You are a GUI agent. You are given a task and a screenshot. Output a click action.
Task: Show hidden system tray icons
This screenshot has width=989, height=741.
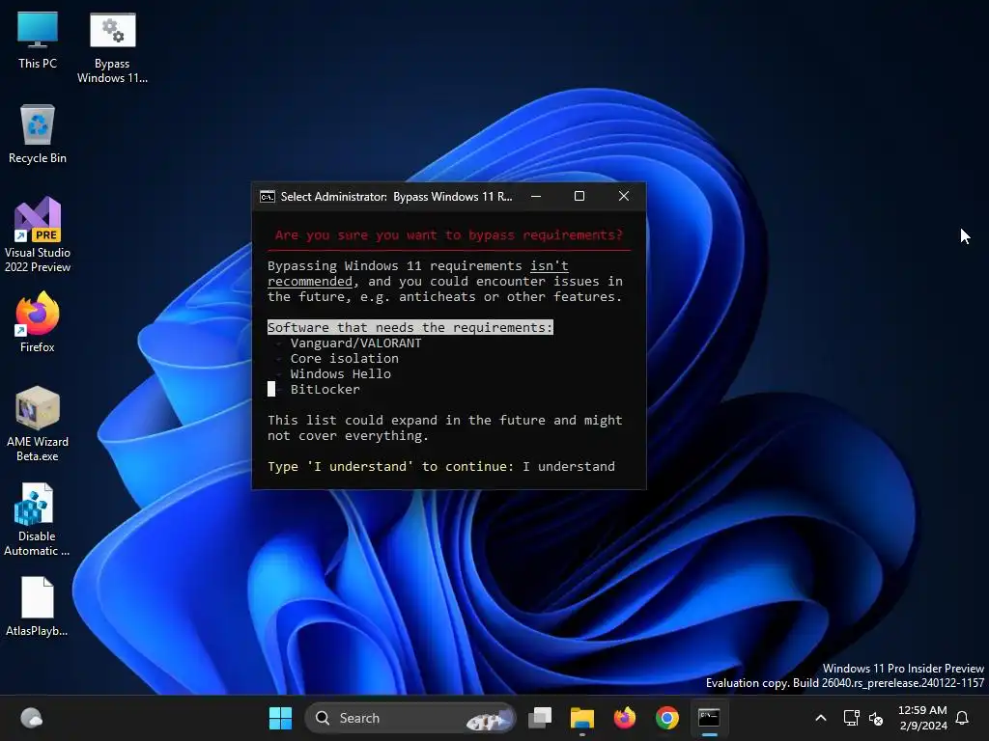tap(821, 718)
